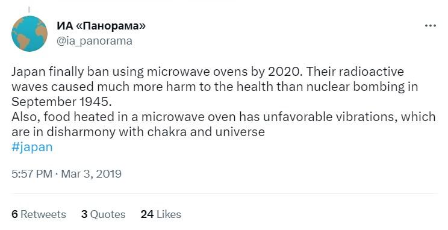Click the word 'Japan' starting the tweet
Image resolution: width=448 pixels, height=230 pixels.
point(28,72)
